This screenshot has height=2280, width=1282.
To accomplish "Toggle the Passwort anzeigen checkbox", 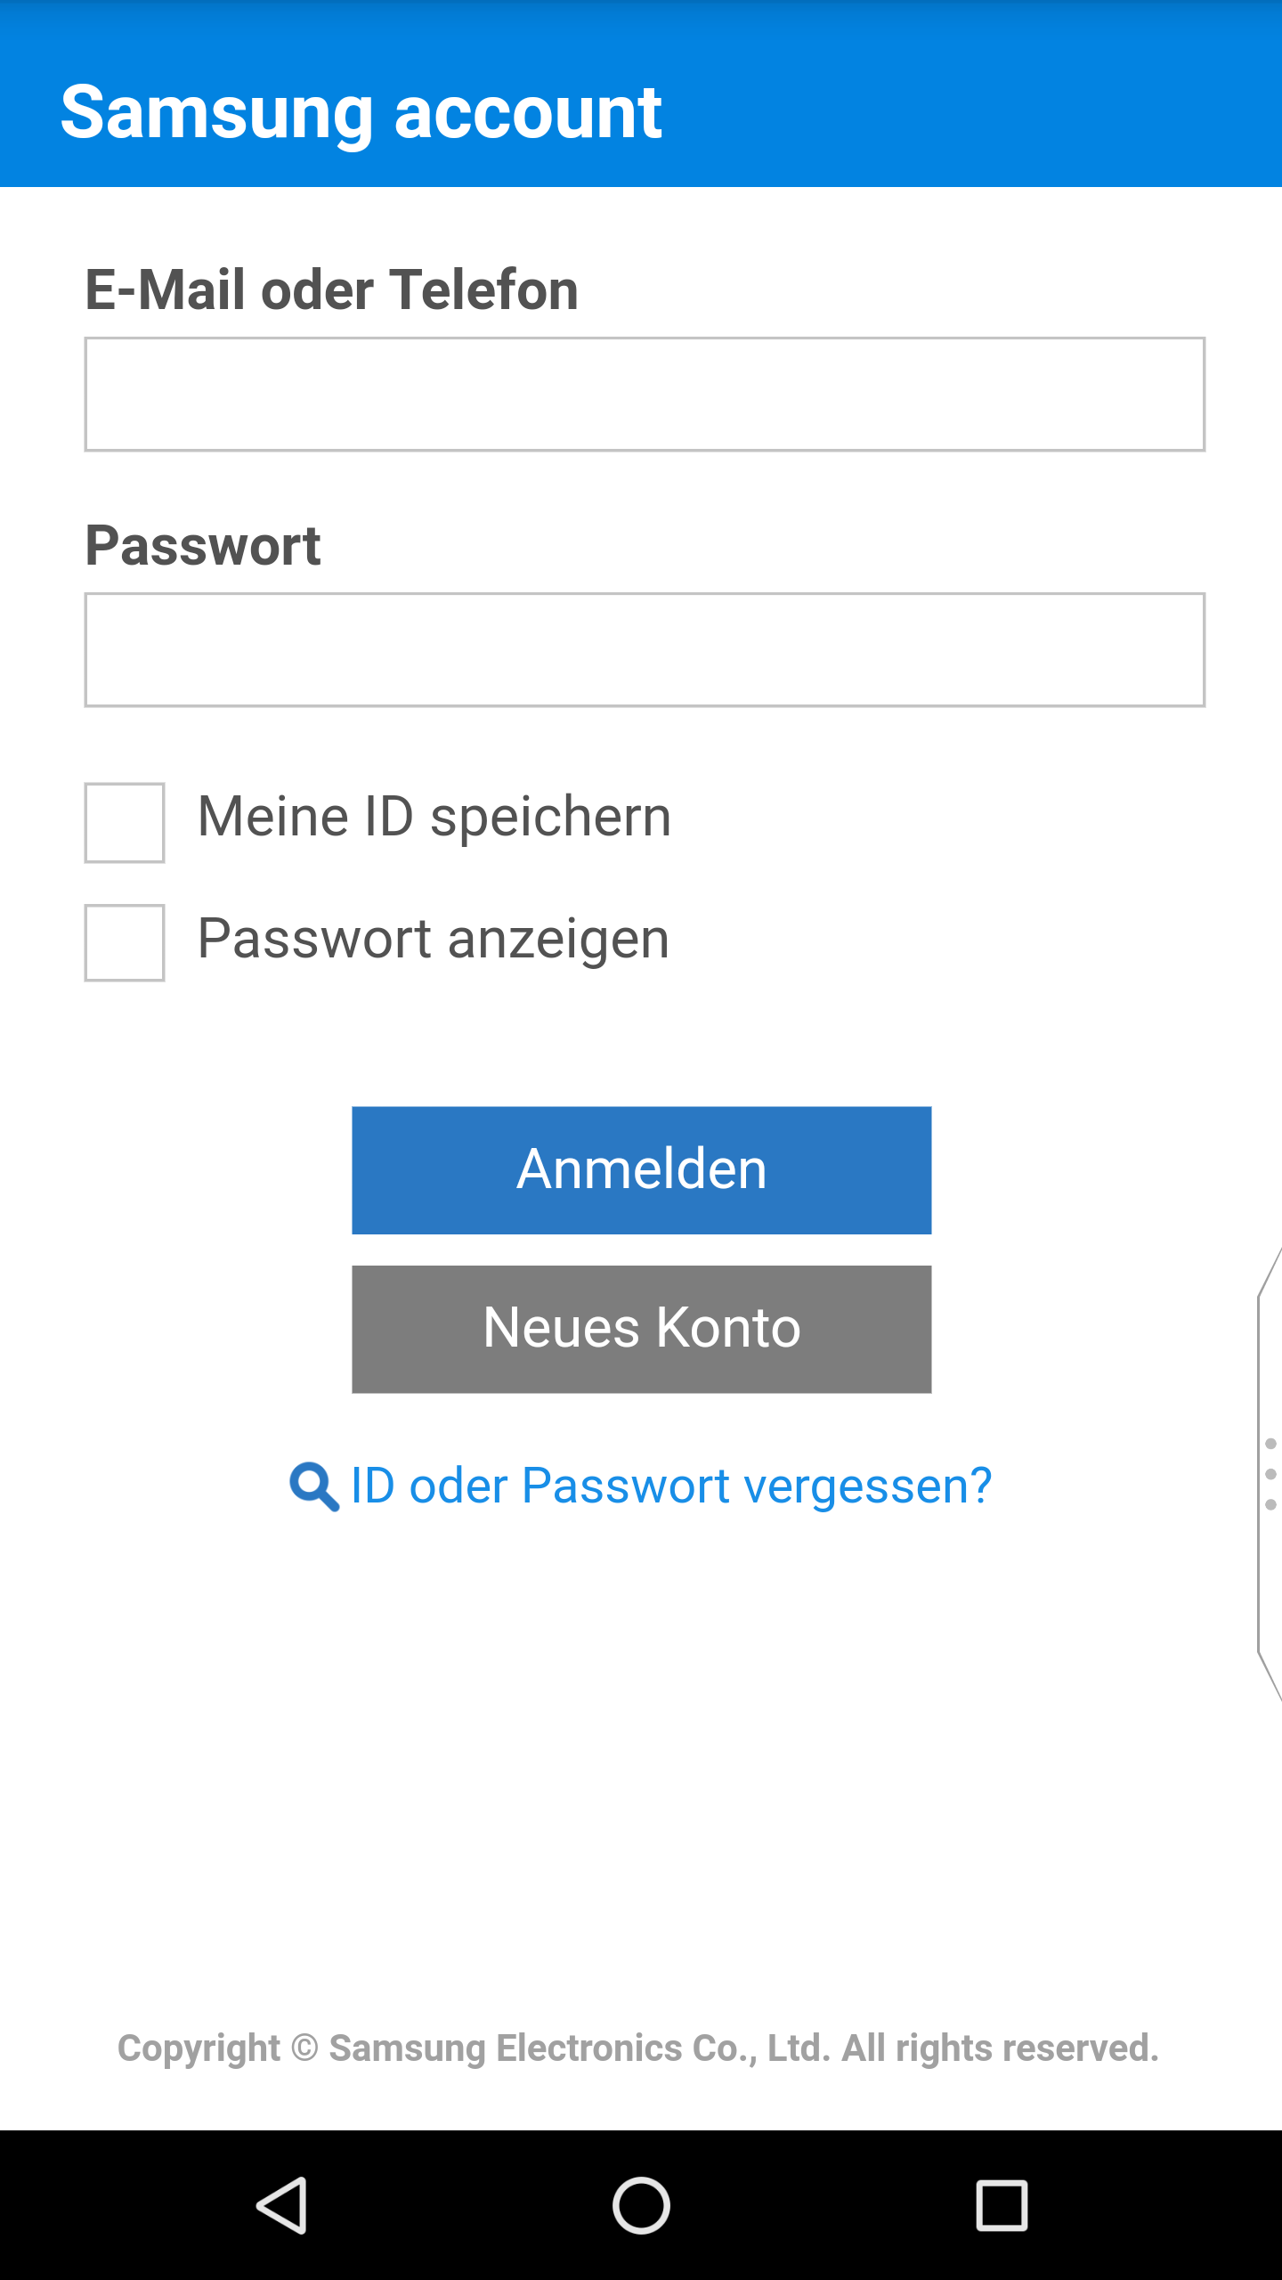I will (x=125, y=942).
